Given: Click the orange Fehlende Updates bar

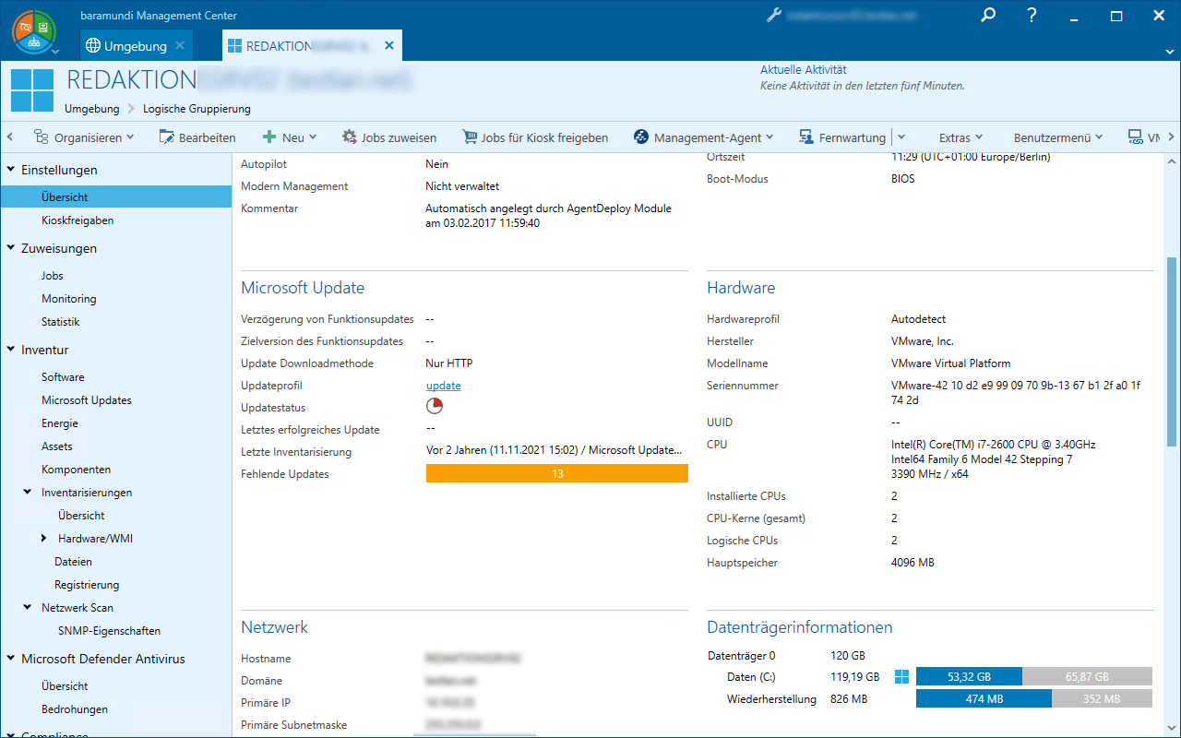Looking at the screenshot, I should 556,474.
